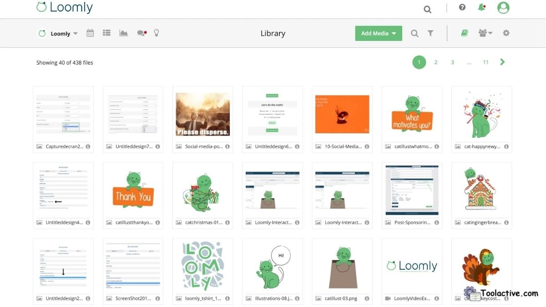The width and height of the screenshot is (546, 307).
Task: Open the Calendar view icon
Action: pyautogui.click(x=90, y=33)
